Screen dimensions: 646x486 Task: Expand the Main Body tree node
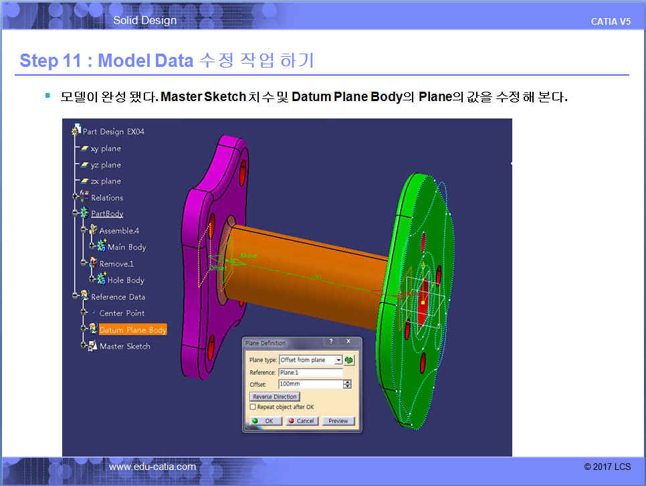[x=92, y=247]
